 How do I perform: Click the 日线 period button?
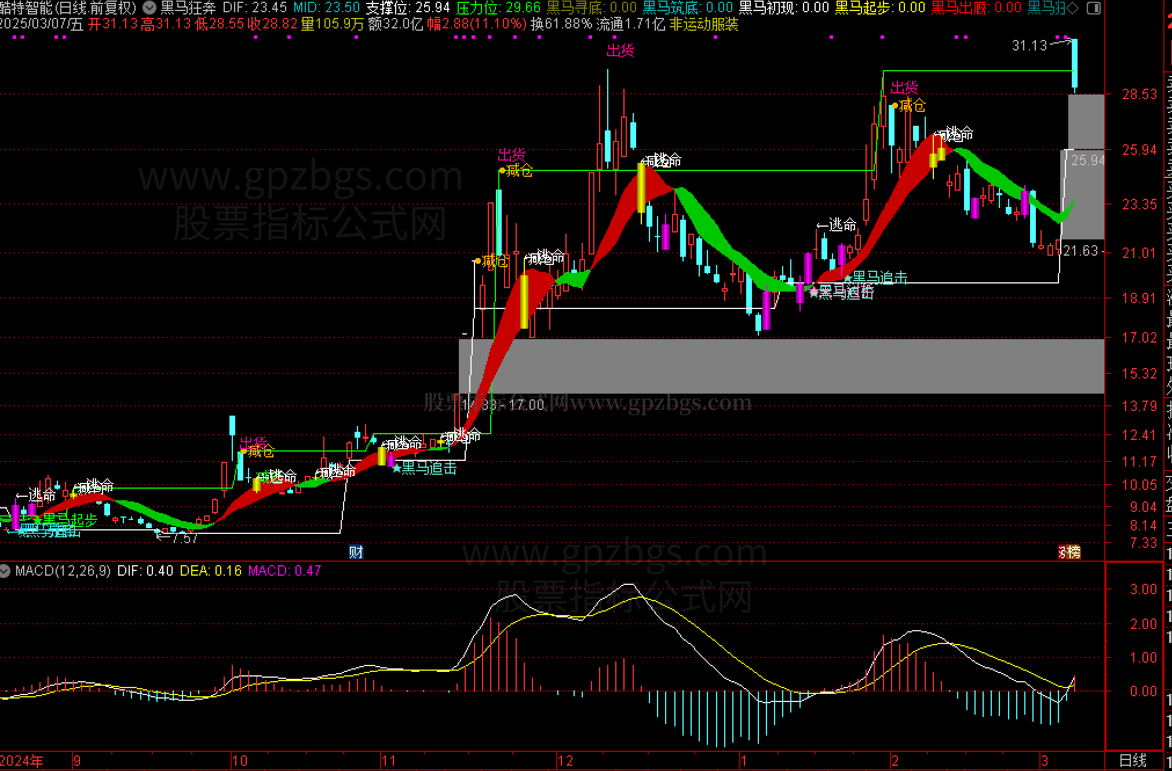pyautogui.click(x=1133, y=760)
